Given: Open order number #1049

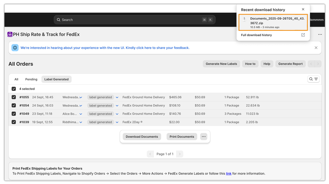Looking at the screenshot, I should click(x=24, y=114).
